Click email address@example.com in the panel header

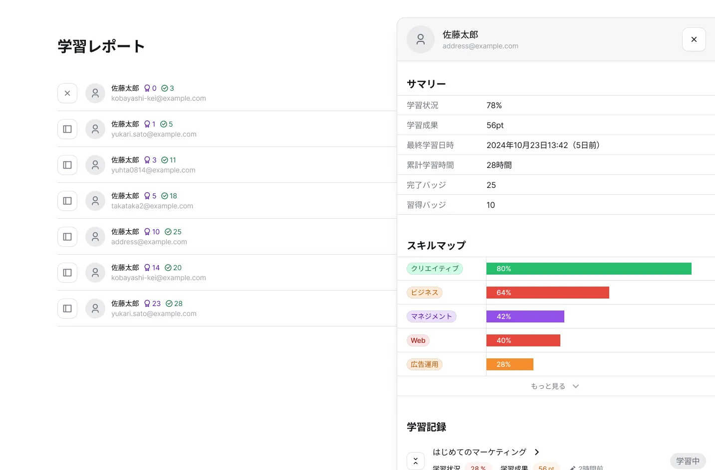coord(480,46)
